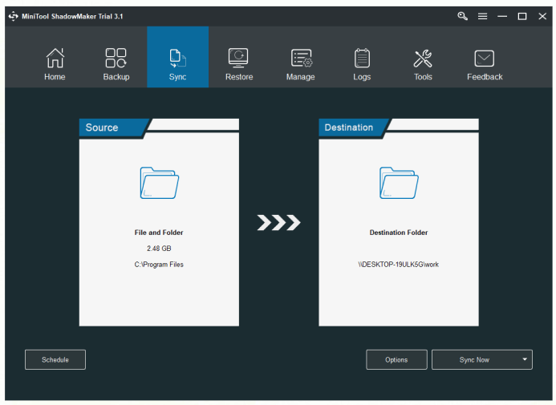
Task: Open the Home page icon
Action: 55,59
